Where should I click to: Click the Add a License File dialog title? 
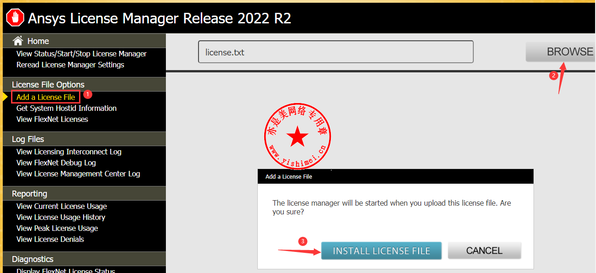tap(289, 176)
